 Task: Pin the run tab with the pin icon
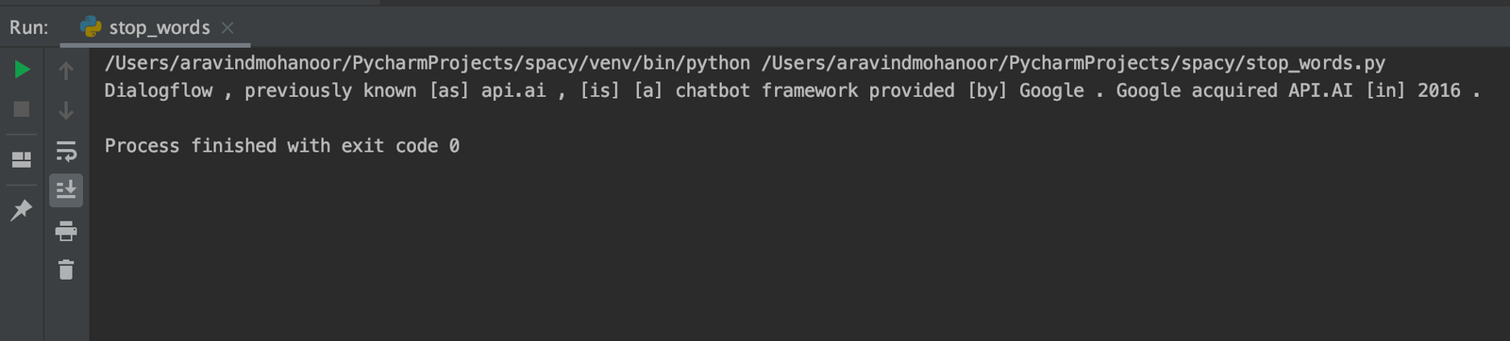tap(22, 209)
